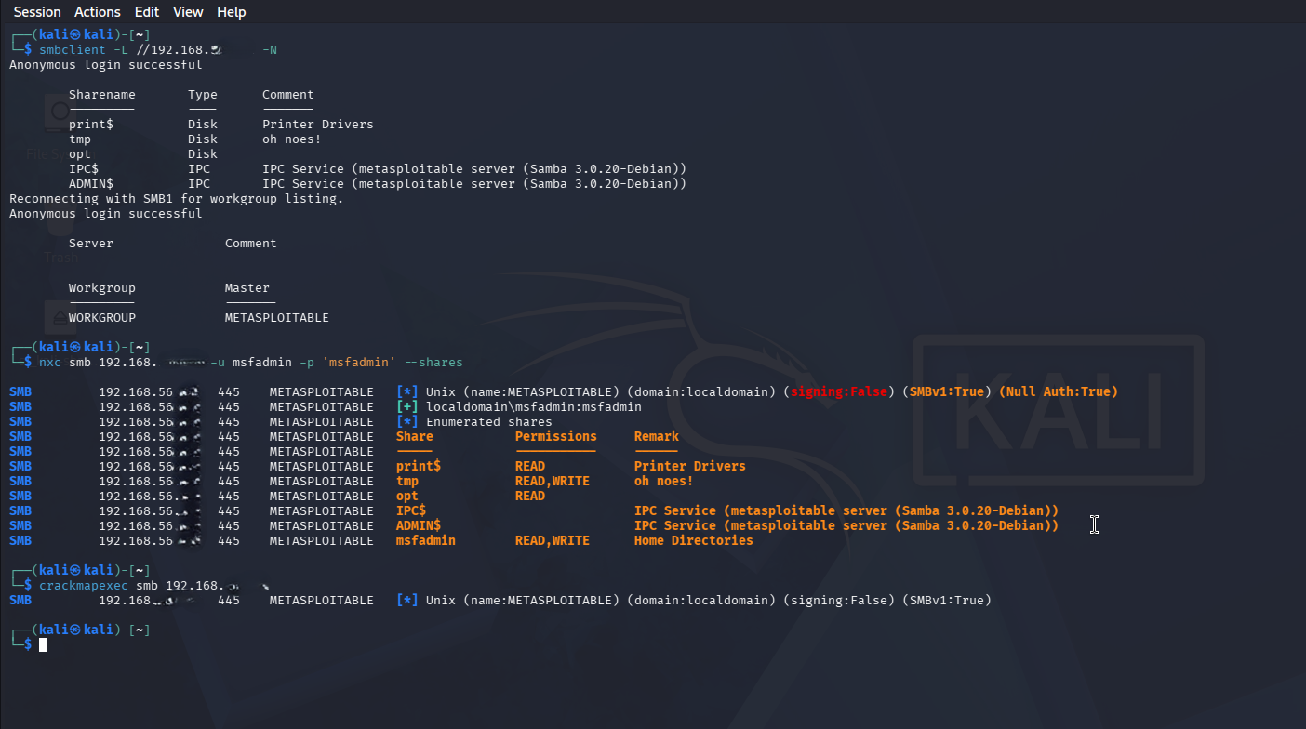
Task: Click METASPLOITABLE under the Master header
Action: coord(277,318)
